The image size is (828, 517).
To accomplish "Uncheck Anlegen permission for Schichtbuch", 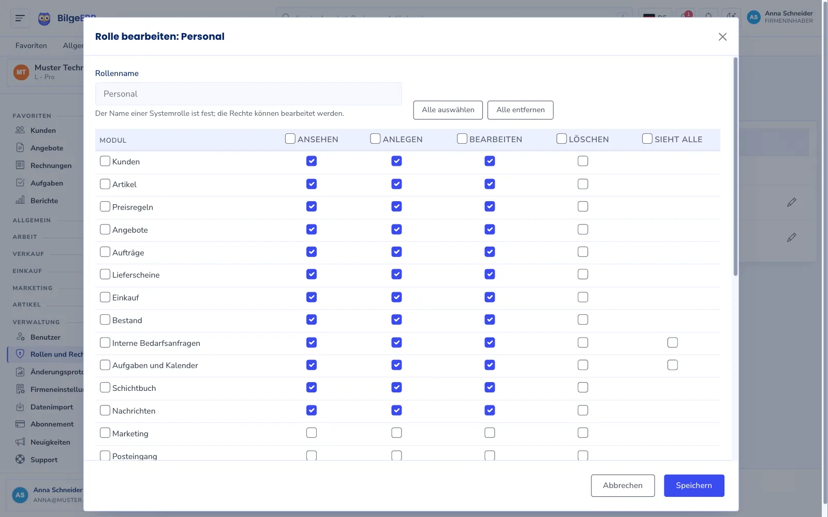I will pos(396,387).
